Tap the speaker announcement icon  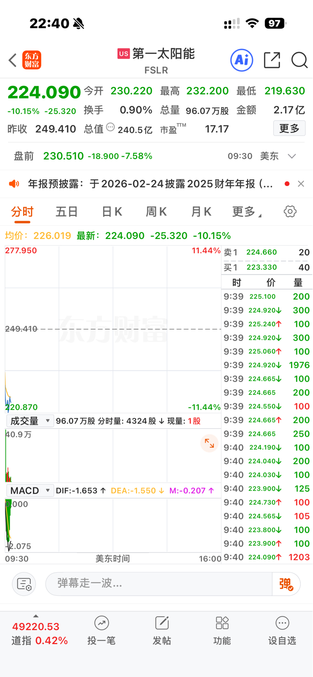pyautogui.click(x=14, y=184)
